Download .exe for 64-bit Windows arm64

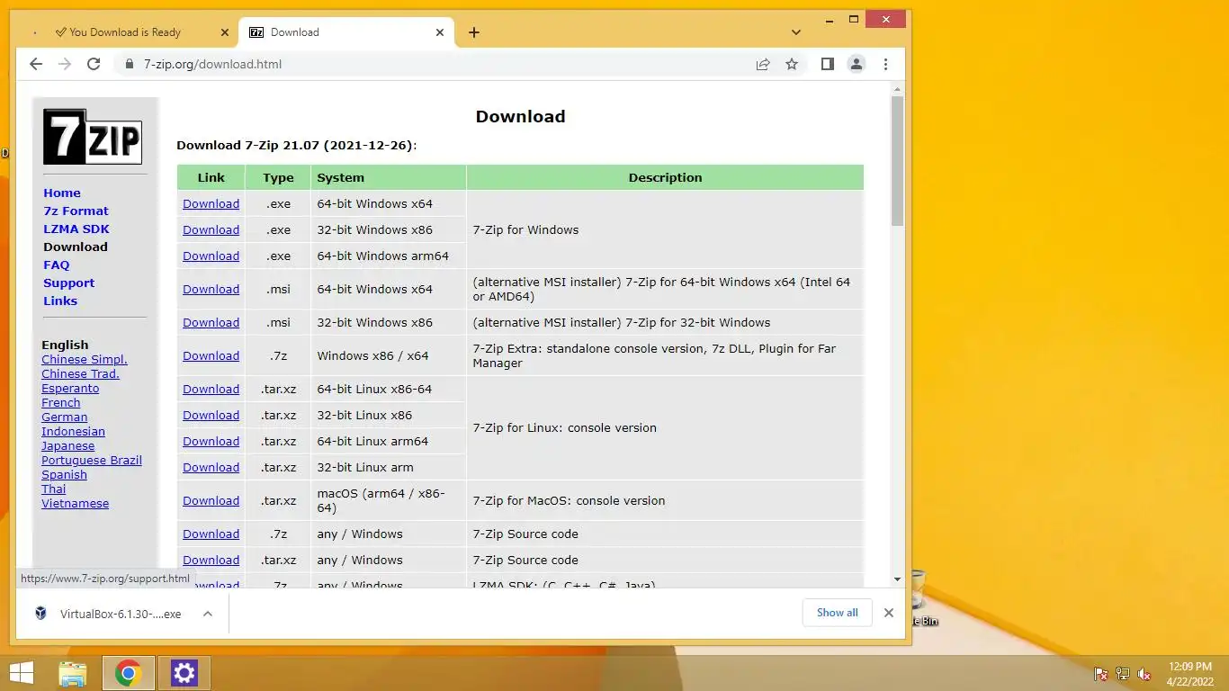coord(211,256)
